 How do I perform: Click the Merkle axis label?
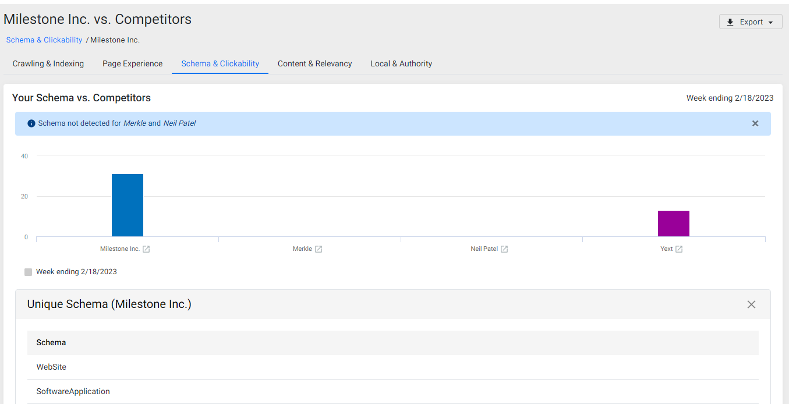(x=302, y=249)
